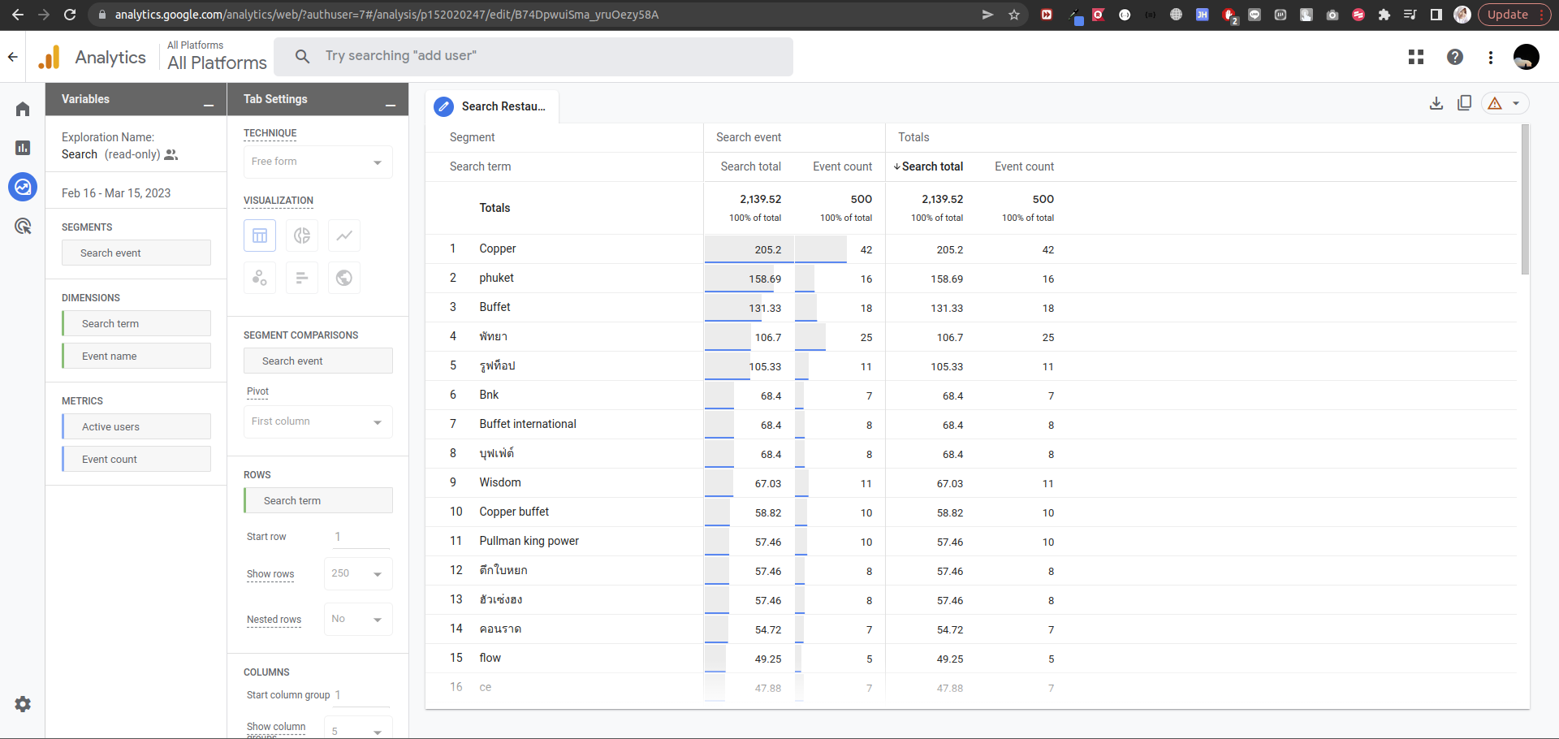
Task: Open the Technique dropdown
Action: coord(317,162)
